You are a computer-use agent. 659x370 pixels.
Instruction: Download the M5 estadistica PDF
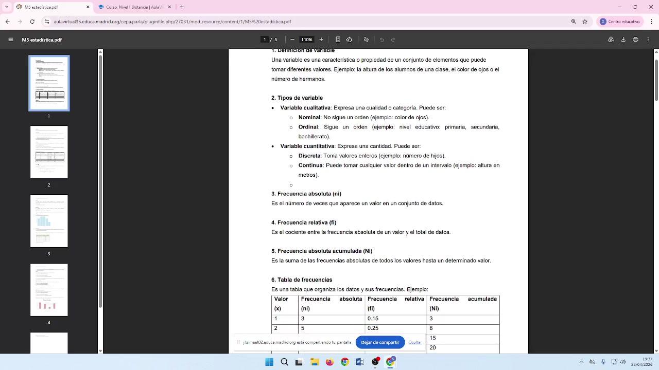point(623,40)
